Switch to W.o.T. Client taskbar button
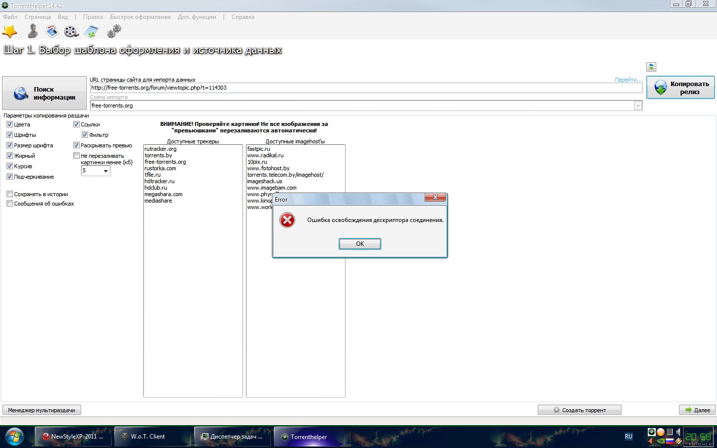 tap(153, 437)
